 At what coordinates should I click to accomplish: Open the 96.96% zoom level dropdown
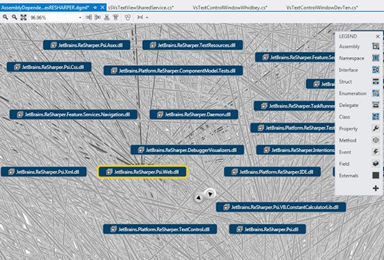coord(80,17)
